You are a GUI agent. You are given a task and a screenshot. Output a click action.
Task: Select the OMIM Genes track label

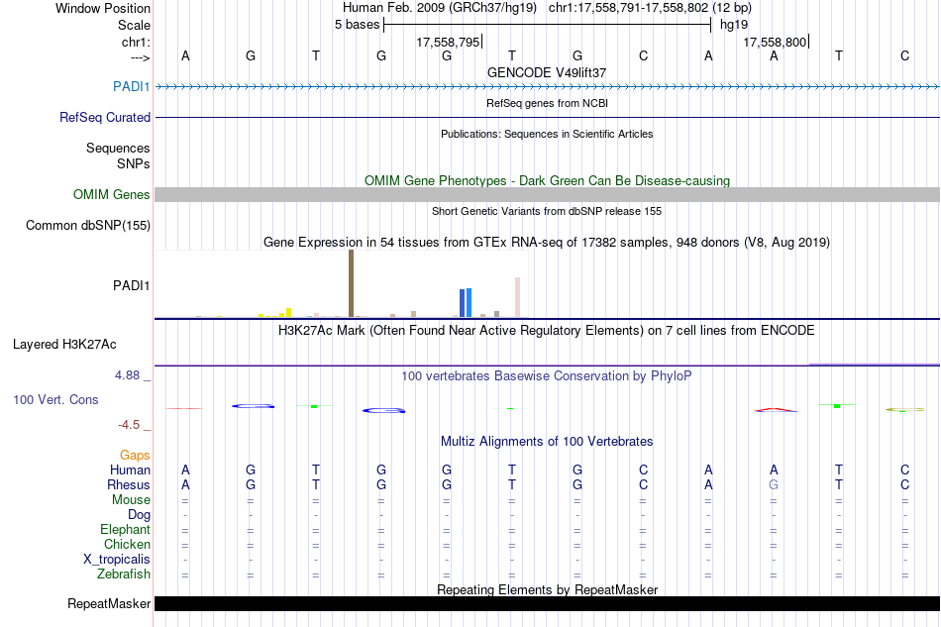112,194
